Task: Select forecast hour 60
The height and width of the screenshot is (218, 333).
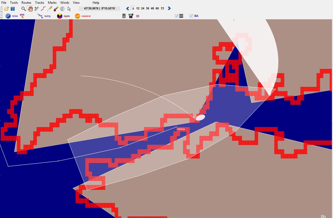Action: coord(157,9)
